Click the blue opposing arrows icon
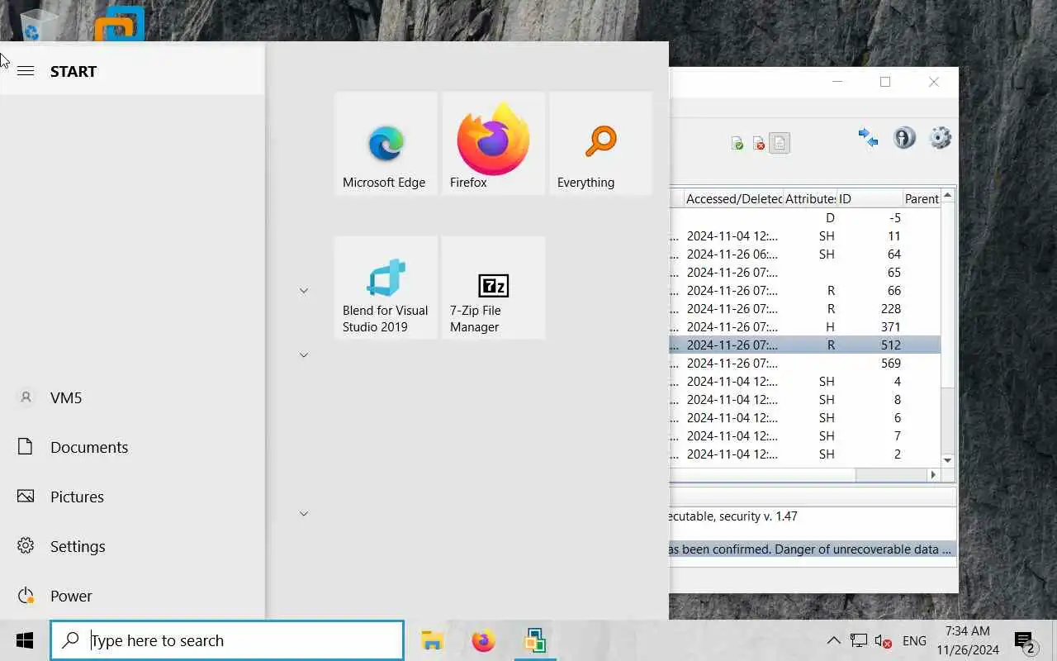The height and width of the screenshot is (661, 1057). tap(868, 137)
